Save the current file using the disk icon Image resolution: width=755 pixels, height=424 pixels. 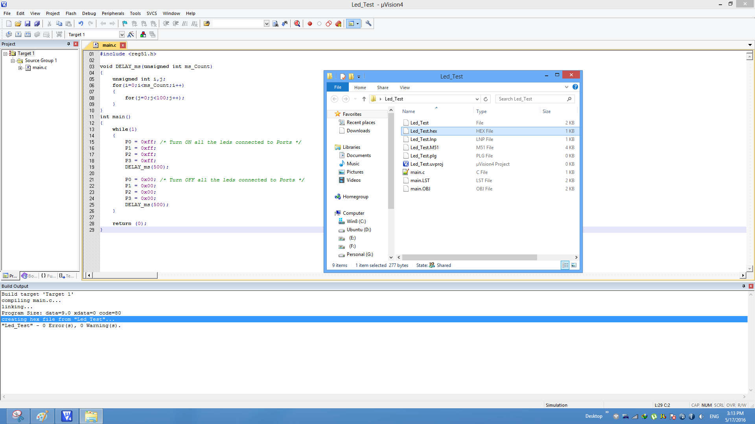pyautogui.click(x=28, y=24)
